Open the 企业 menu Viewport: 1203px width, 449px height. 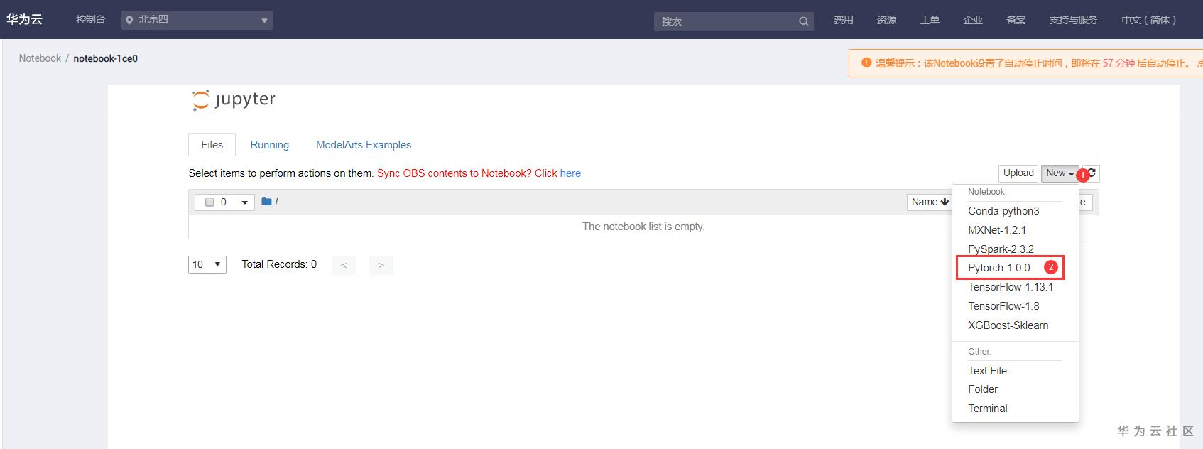tap(973, 20)
